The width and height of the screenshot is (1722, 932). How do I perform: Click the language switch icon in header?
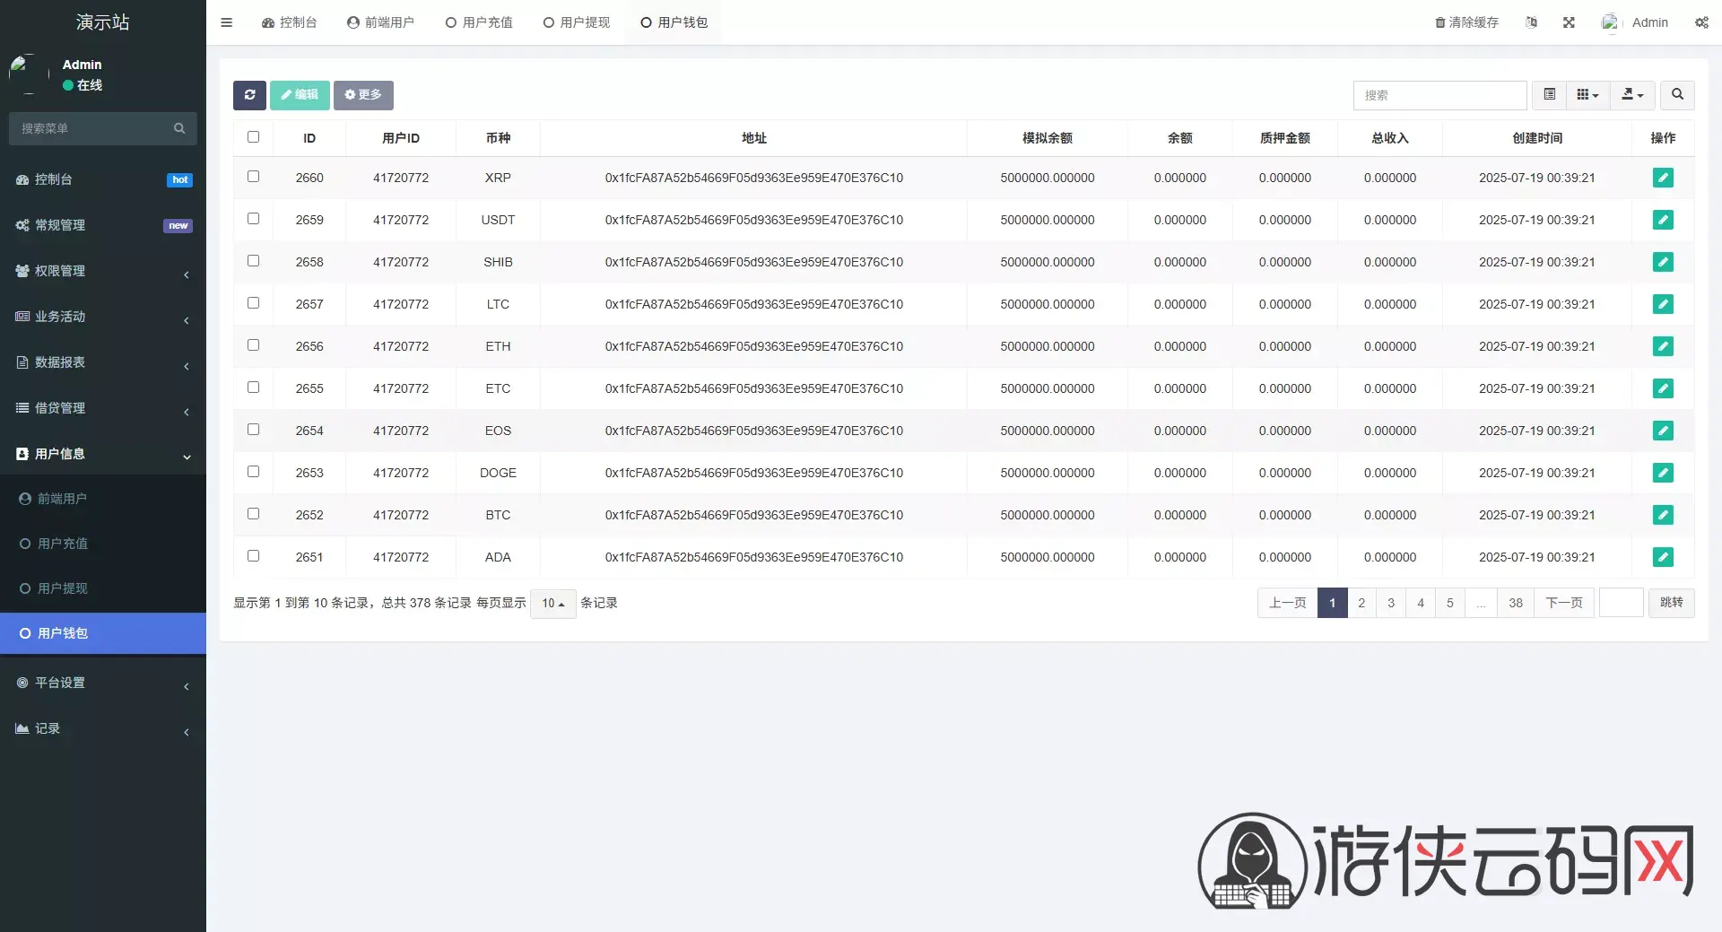(x=1532, y=22)
